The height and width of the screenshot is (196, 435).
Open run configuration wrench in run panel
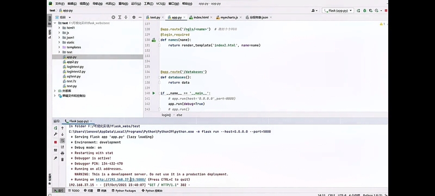[55, 134]
